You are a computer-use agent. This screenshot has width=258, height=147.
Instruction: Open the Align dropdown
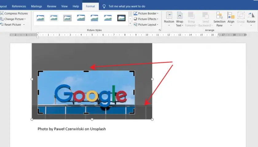click(x=231, y=19)
